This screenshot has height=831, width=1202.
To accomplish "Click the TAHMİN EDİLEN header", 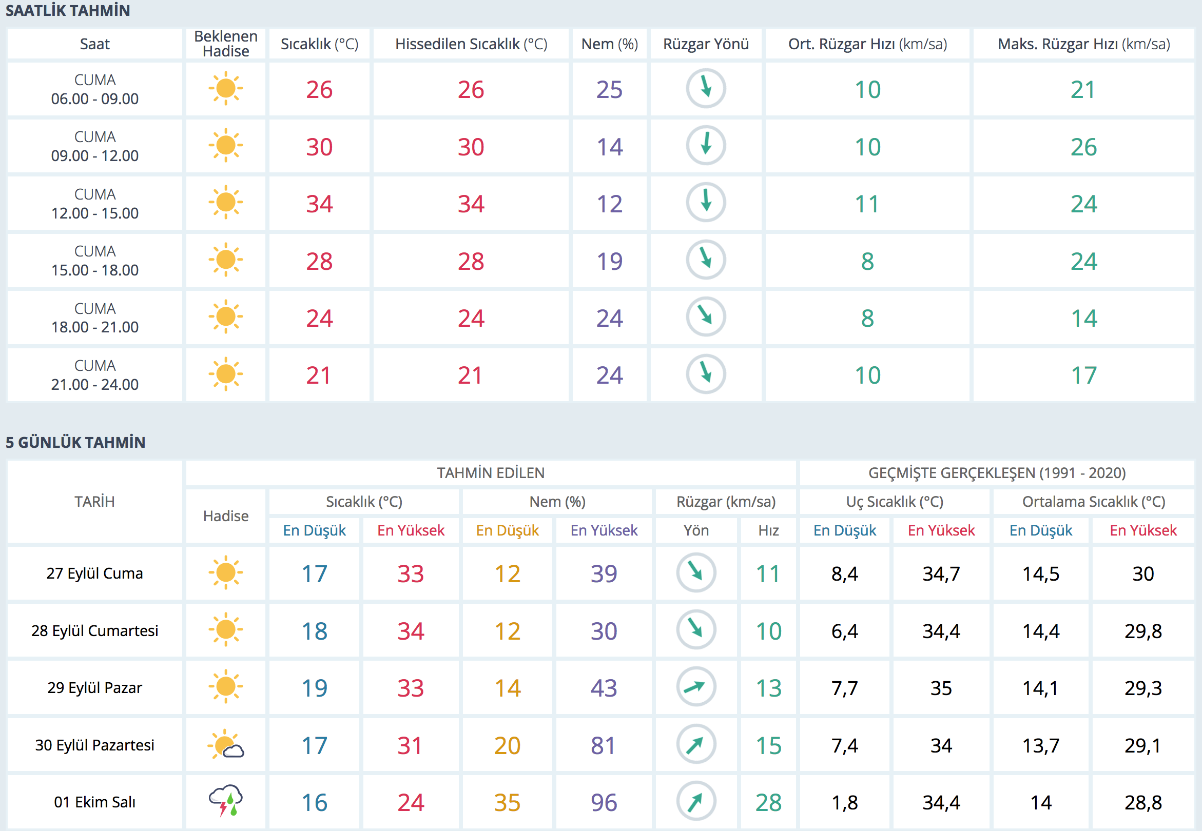I will 491,473.
